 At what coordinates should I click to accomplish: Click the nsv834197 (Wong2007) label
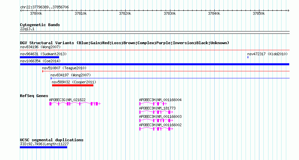71,75
